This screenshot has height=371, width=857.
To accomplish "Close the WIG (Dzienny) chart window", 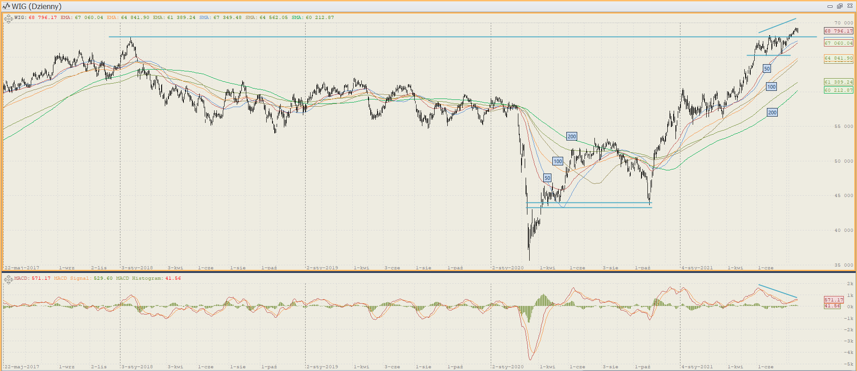I will [850, 6].
